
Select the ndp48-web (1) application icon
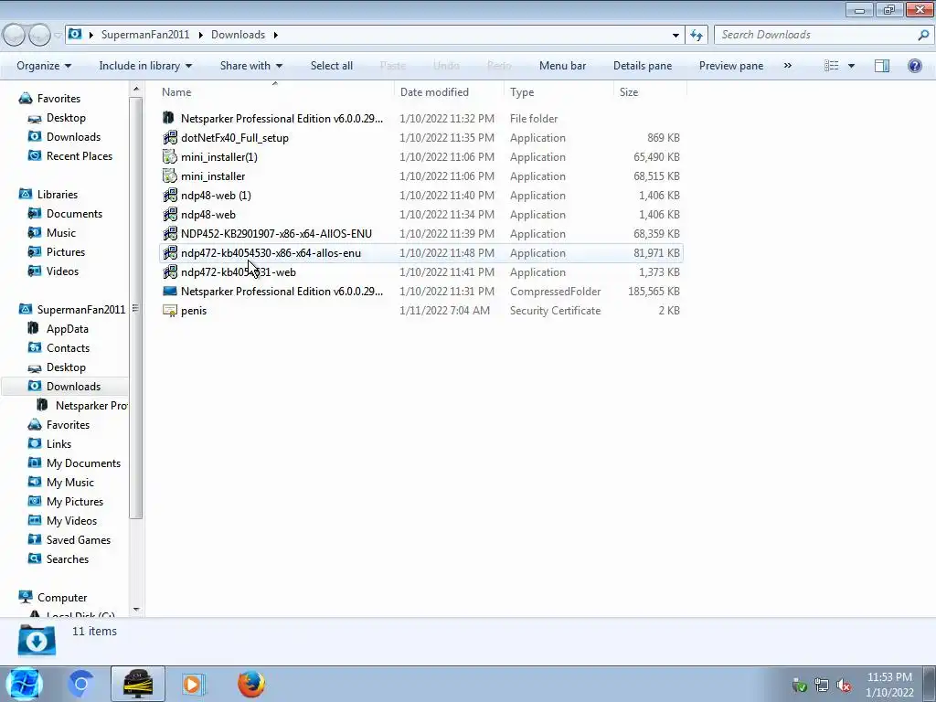pos(169,196)
